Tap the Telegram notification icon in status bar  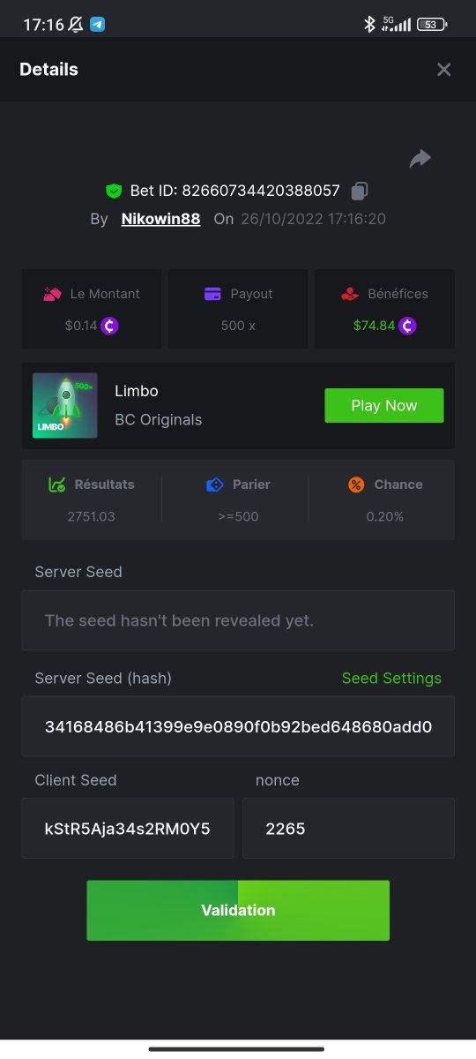coord(97,25)
